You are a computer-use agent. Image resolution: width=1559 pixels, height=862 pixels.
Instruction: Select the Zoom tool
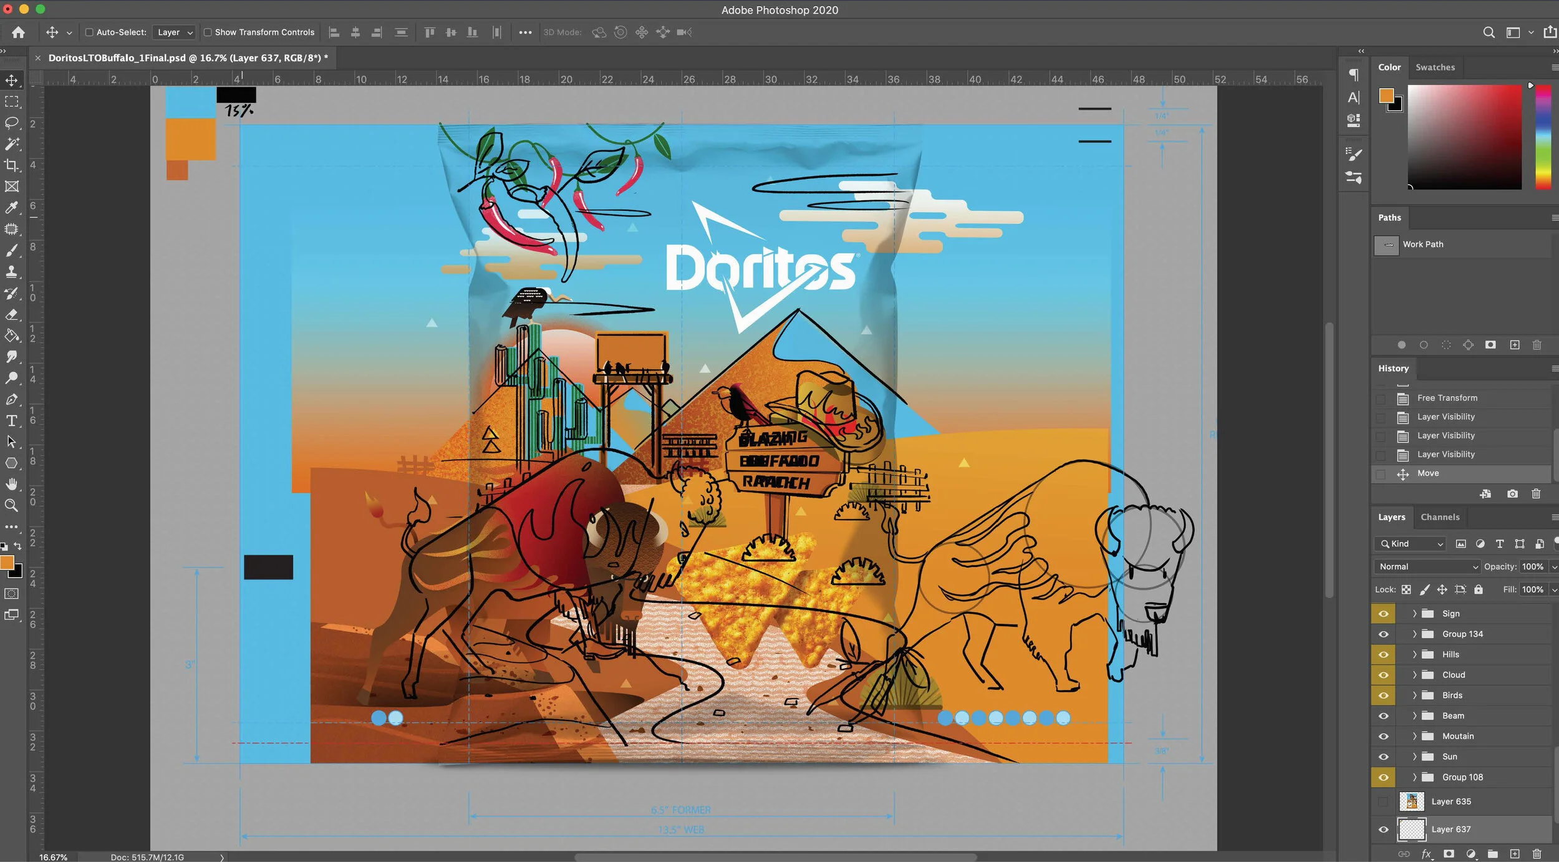(12, 505)
